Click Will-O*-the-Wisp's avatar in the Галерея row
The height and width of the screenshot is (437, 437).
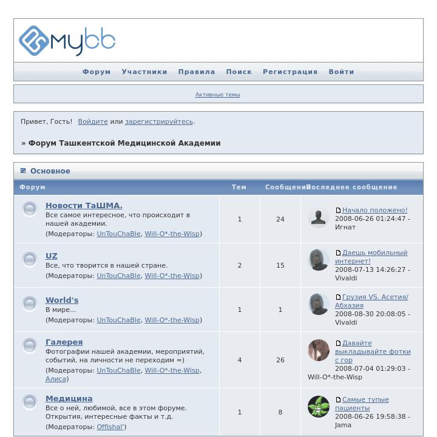(x=319, y=350)
